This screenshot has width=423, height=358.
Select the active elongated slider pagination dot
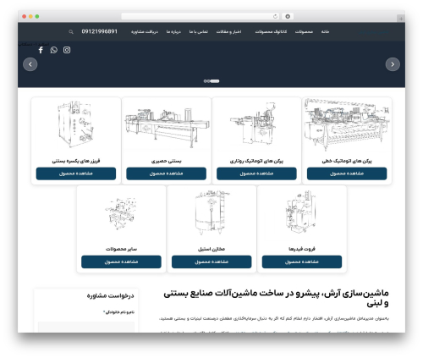[x=215, y=81]
